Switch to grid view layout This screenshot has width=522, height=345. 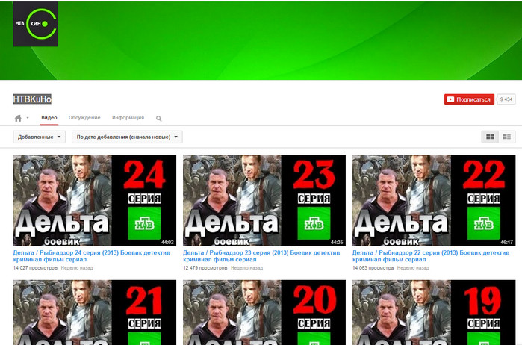click(490, 137)
